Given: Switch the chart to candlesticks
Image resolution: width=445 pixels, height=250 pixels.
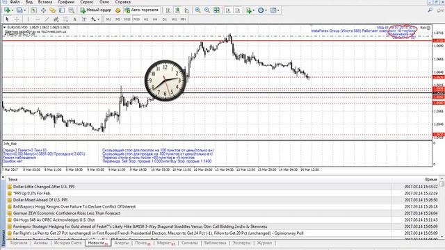Looking at the screenshot, I should point(177,10).
